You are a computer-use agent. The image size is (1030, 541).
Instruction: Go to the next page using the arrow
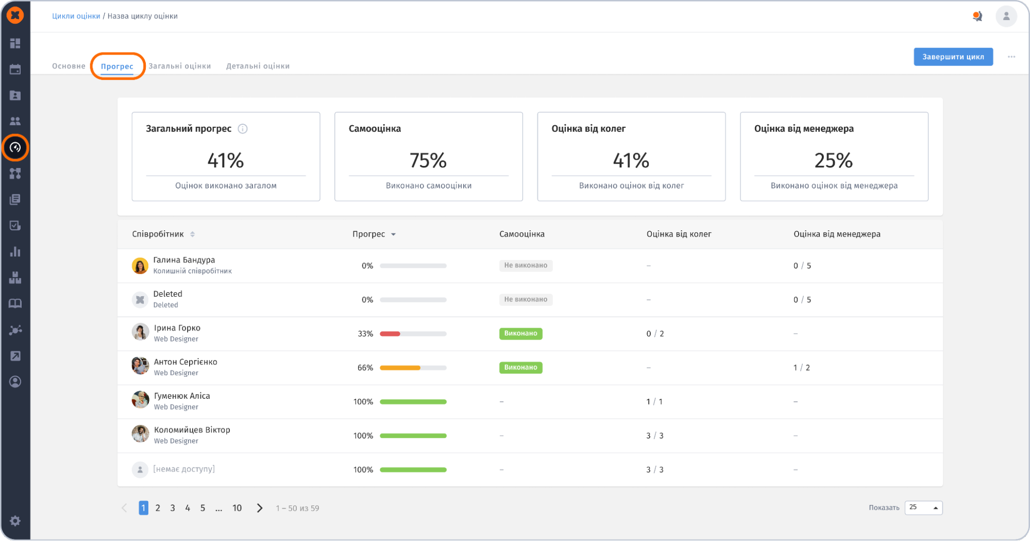260,508
